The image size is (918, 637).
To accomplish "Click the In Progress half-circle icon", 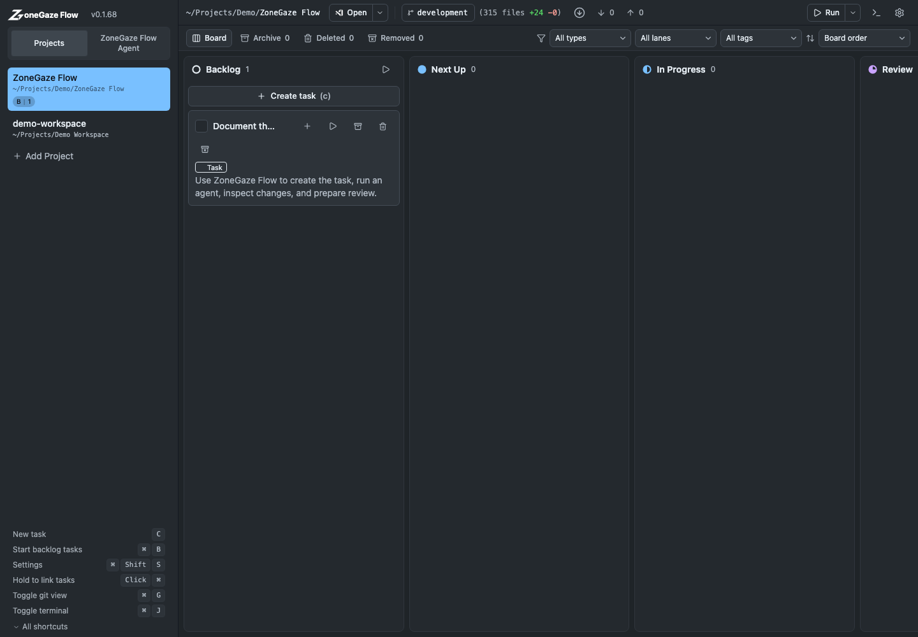I will point(647,69).
